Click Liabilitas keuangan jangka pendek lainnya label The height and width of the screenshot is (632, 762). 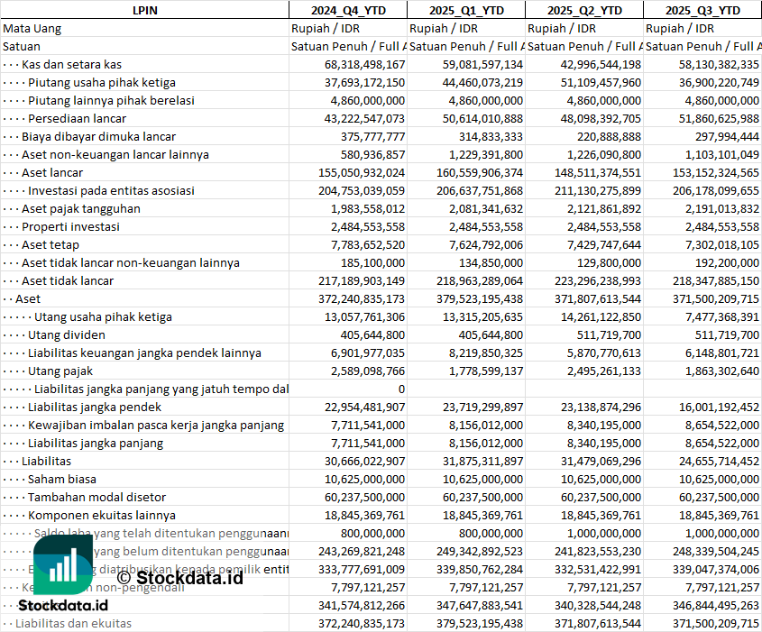click(144, 353)
